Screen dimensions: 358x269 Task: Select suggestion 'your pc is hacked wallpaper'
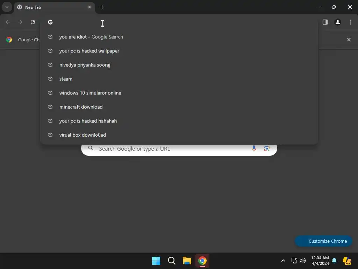pos(179,51)
